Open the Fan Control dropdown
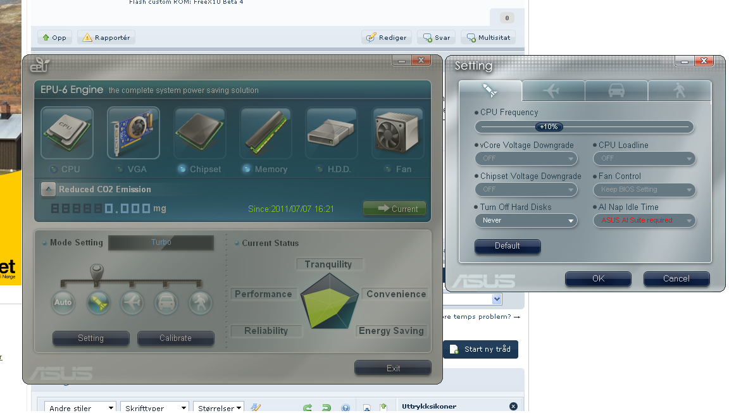 click(x=645, y=190)
